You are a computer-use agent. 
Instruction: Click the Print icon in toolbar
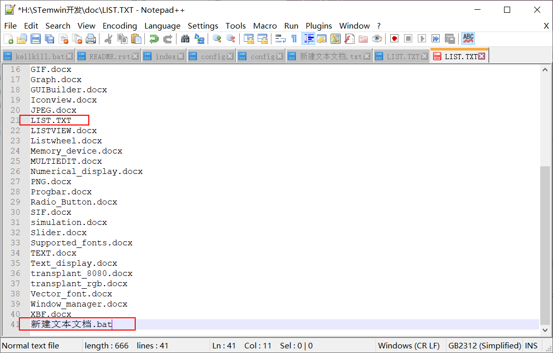(91, 39)
